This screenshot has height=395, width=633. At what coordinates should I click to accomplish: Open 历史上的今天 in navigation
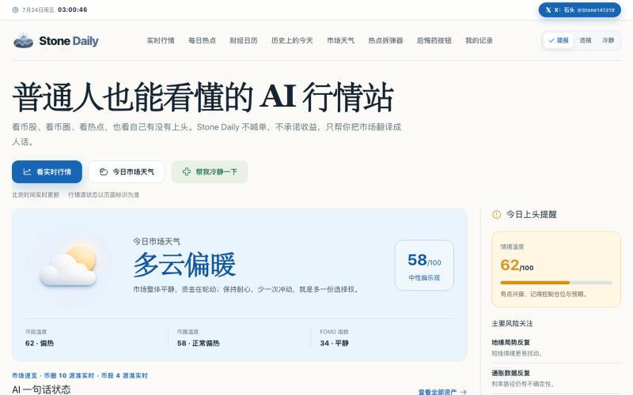[x=292, y=40]
